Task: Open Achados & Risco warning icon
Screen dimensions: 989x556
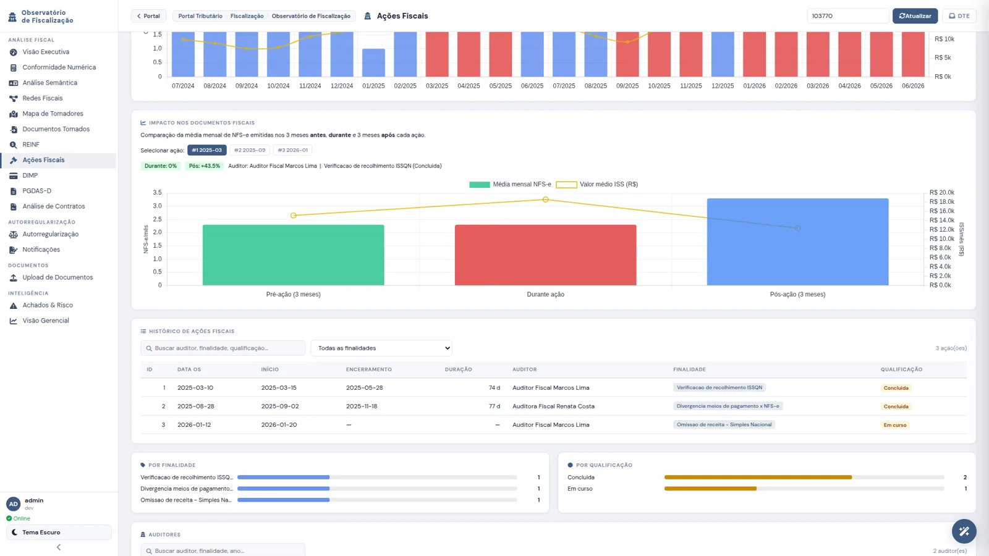Action: (x=13, y=305)
